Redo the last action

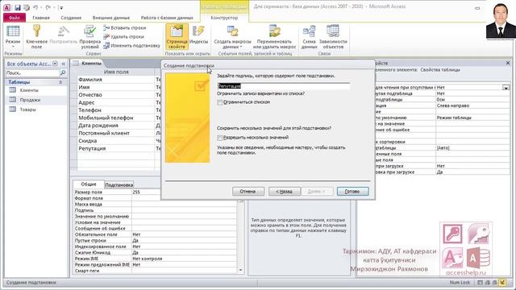click(48, 7)
